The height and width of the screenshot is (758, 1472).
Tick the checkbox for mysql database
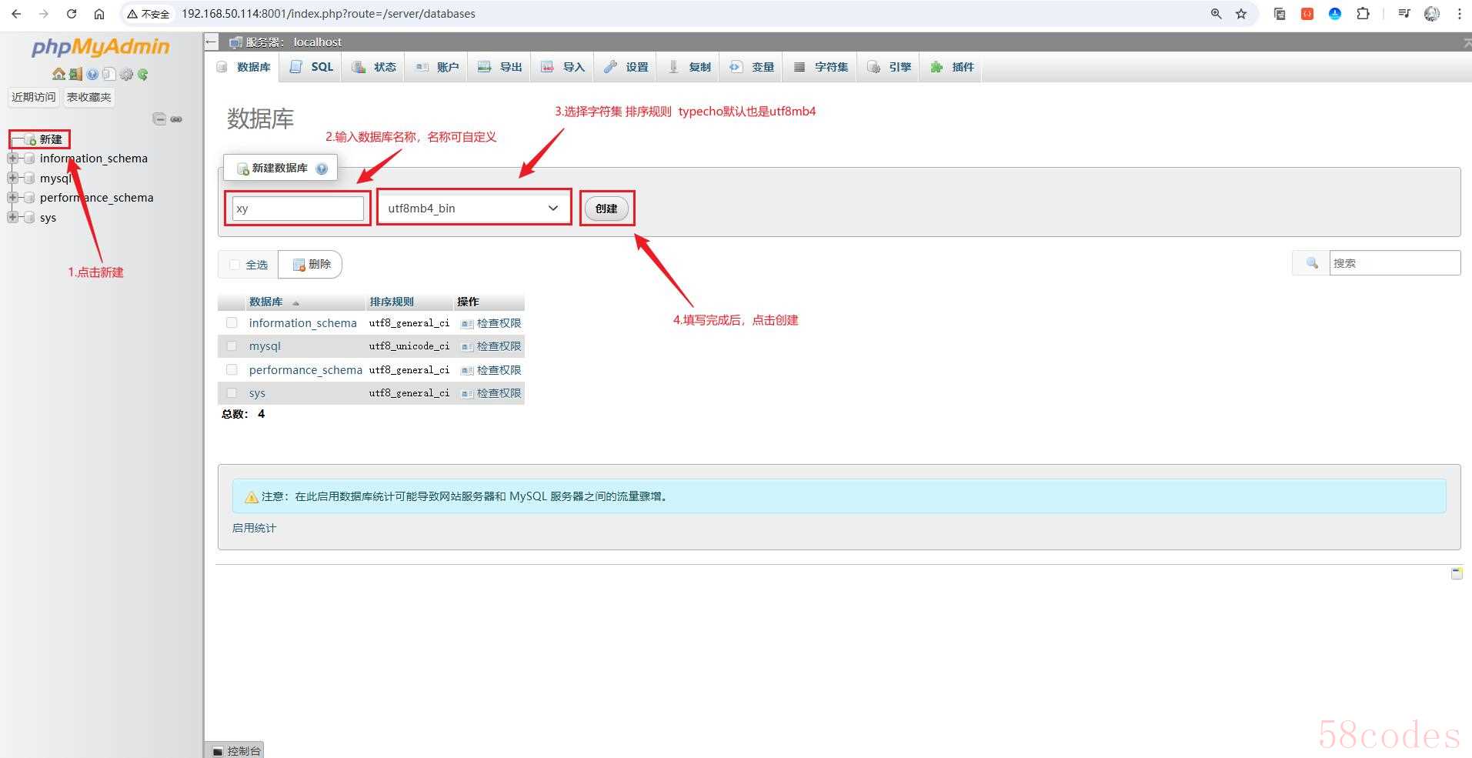click(232, 346)
